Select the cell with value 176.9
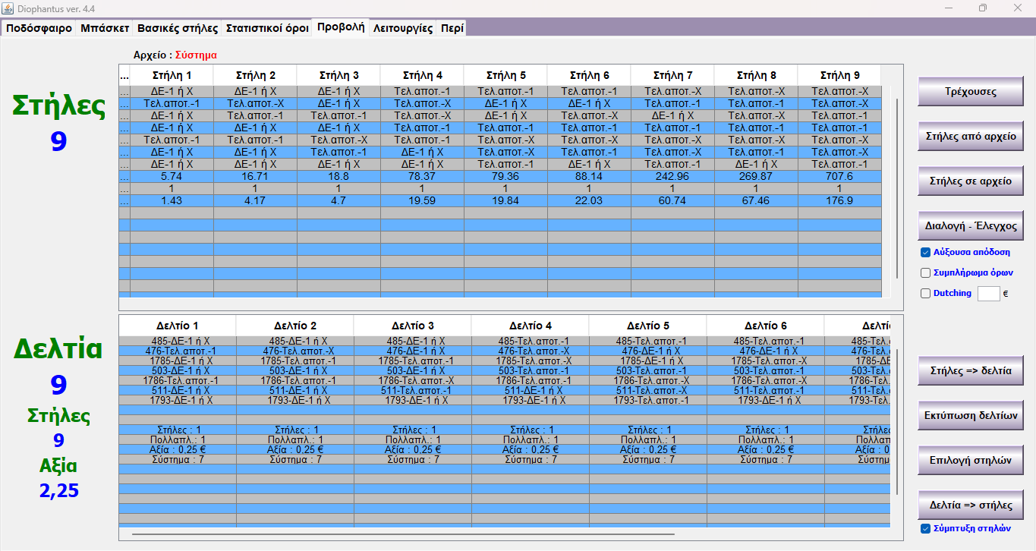 839,200
